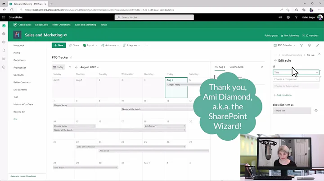Open the filter pane funnel icon
Image resolution: width=324 pixels, height=181 pixels.
[301, 45]
